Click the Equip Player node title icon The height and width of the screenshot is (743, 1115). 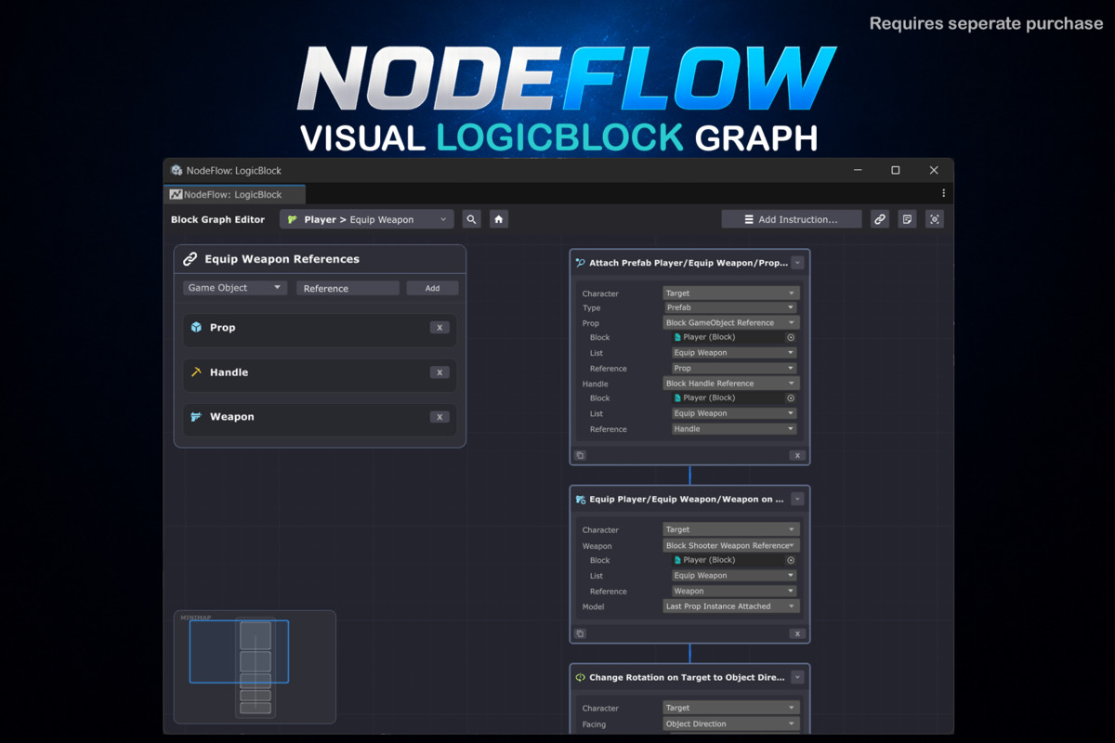pyautogui.click(x=581, y=499)
